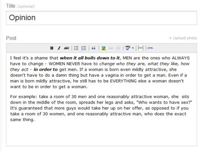Insert a link using chain icon

point(111,48)
